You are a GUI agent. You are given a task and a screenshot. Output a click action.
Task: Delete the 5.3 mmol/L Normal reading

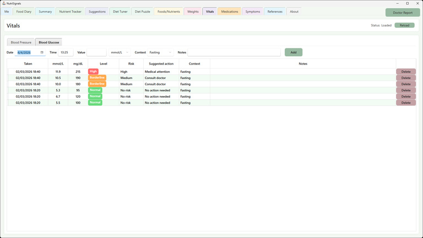406,90
